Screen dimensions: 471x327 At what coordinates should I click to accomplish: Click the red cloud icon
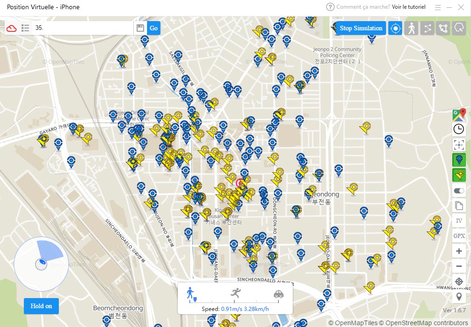(11, 28)
